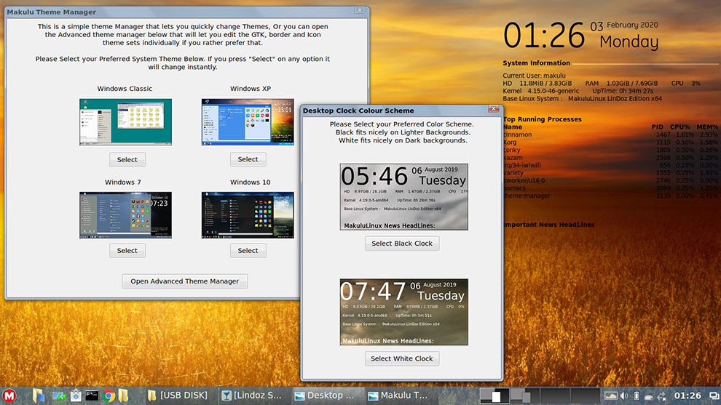Click the 'variety' process row
Image resolution: width=721 pixels, height=405 pixels.
pos(610,172)
